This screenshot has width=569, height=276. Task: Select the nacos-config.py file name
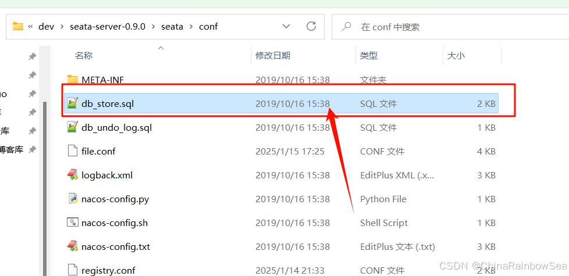pyautogui.click(x=115, y=199)
